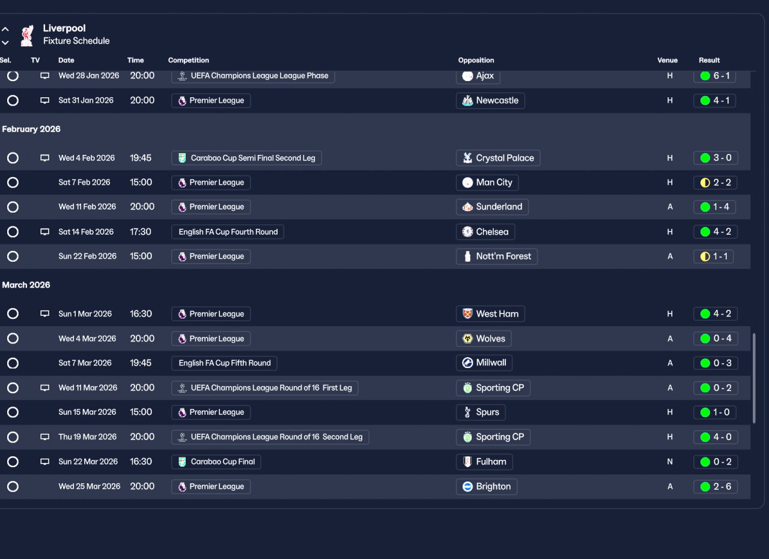Click the TV icon for the Ajax match
Image resolution: width=769 pixels, height=559 pixels.
44,76
